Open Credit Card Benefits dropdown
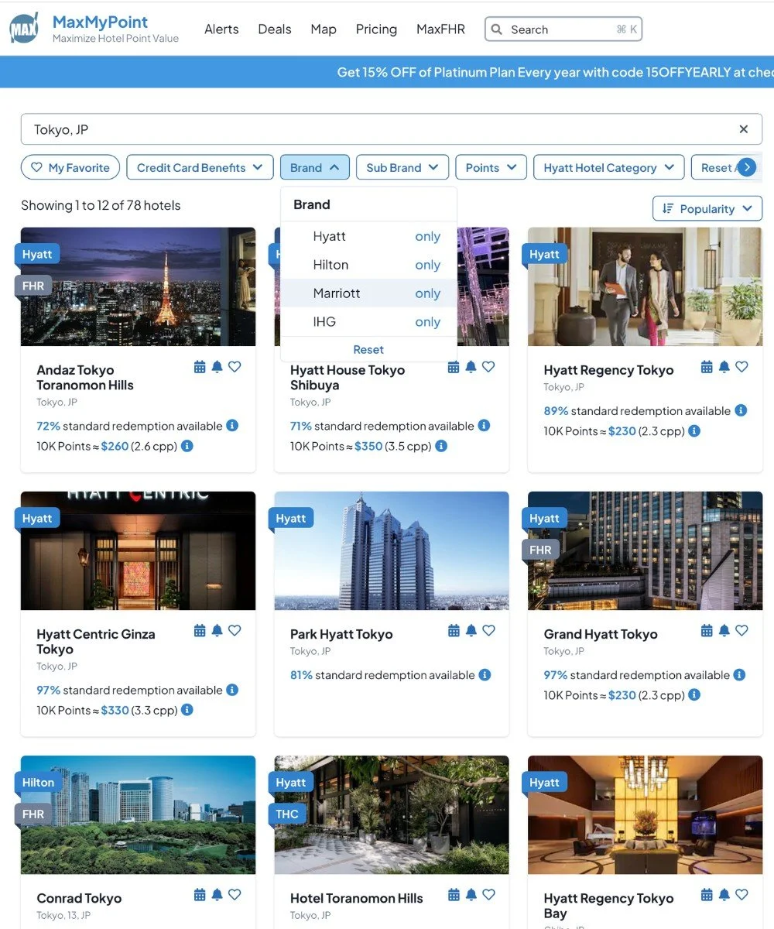Viewport: 774px width, 929px height. click(x=200, y=168)
